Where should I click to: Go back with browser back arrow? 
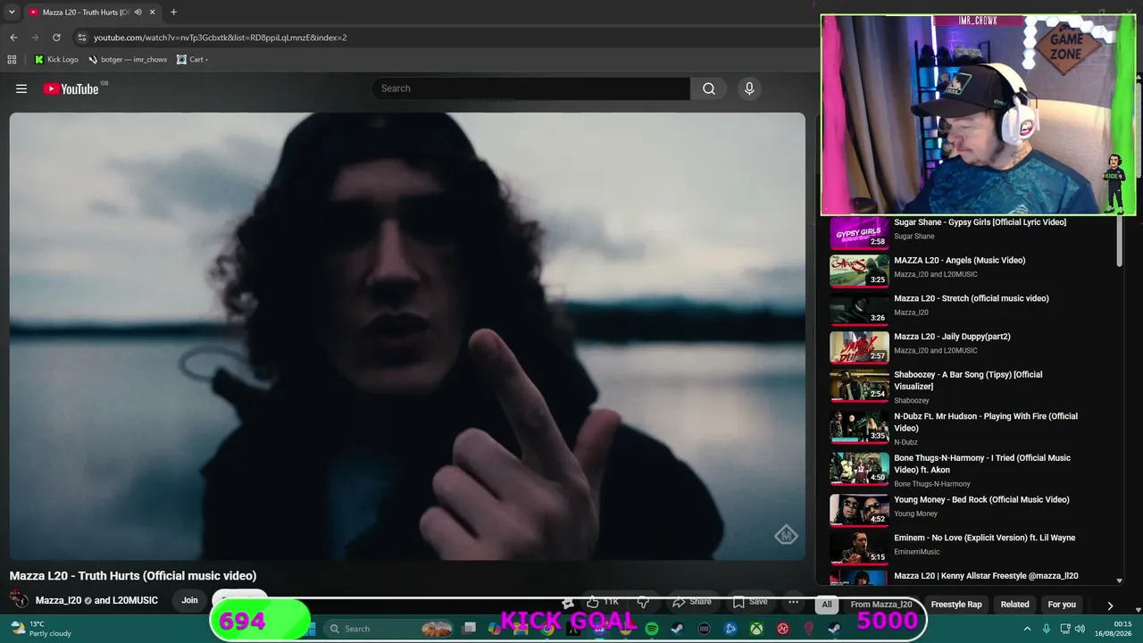coord(13,38)
